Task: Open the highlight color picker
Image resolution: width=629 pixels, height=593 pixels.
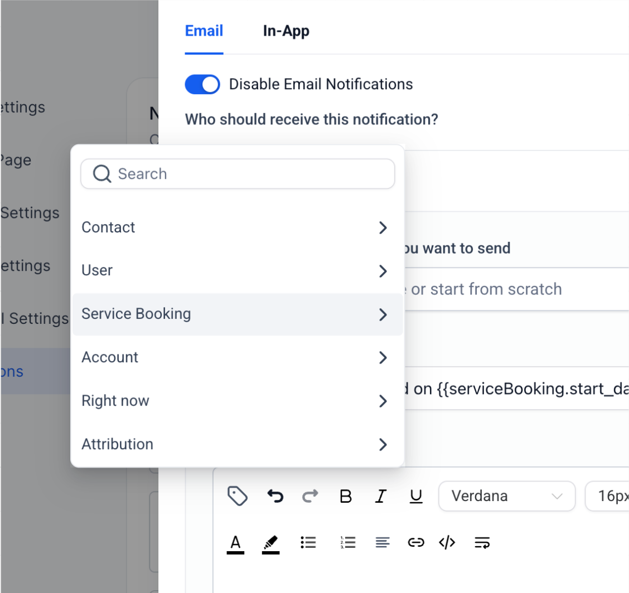Action: 271,544
